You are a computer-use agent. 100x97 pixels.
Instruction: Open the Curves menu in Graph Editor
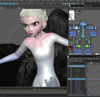pos(81,59)
